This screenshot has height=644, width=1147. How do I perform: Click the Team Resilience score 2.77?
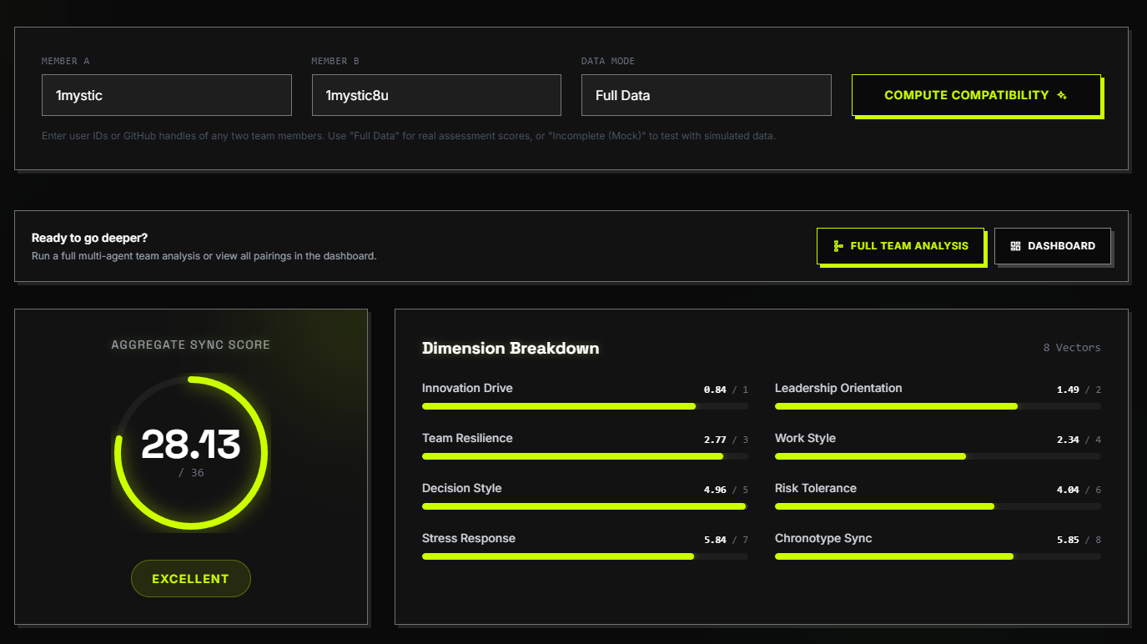715,440
